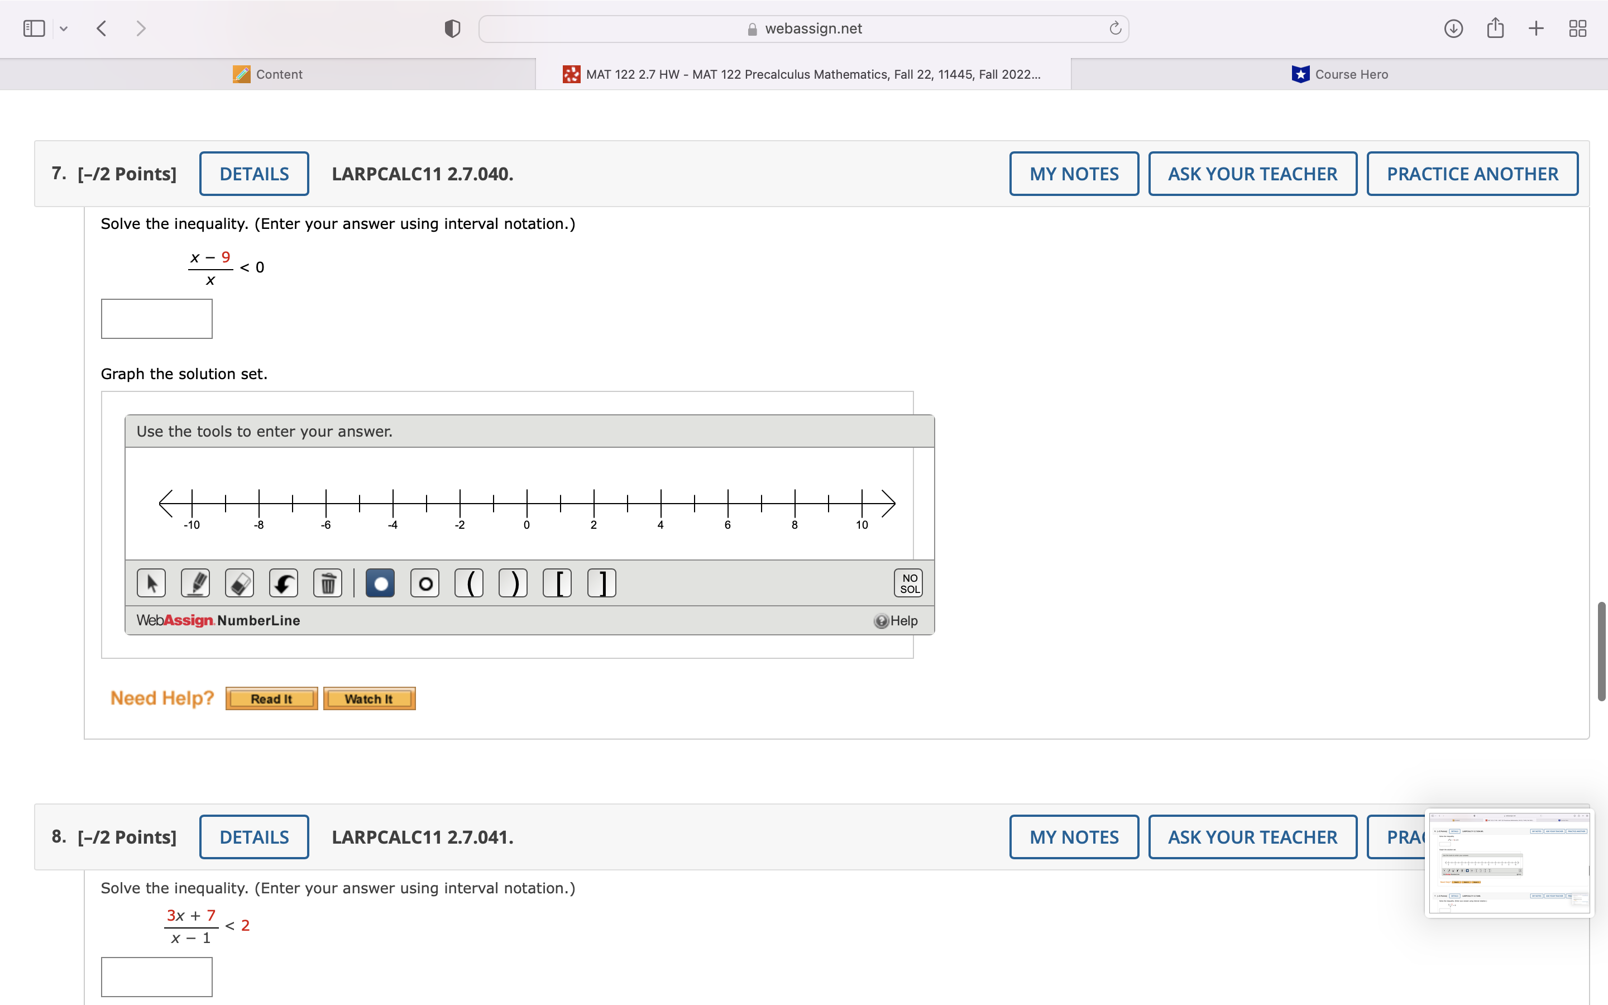Image resolution: width=1608 pixels, height=1005 pixels.
Task: Mark NO SOL for no solution
Action: pyautogui.click(x=908, y=583)
